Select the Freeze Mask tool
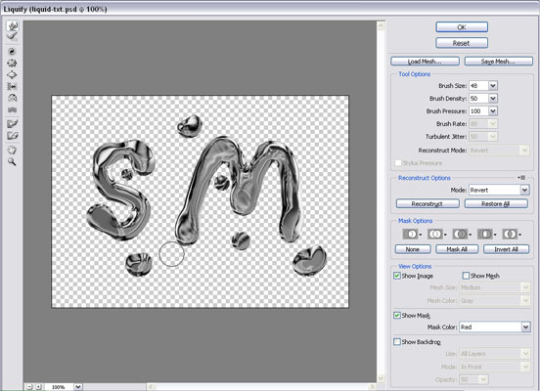The width and height of the screenshot is (540, 391). [x=13, y=124]
